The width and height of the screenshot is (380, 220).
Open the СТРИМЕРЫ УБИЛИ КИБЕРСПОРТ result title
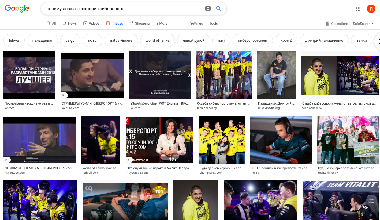coord(92,103)
